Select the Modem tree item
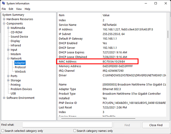 point(16,54)
